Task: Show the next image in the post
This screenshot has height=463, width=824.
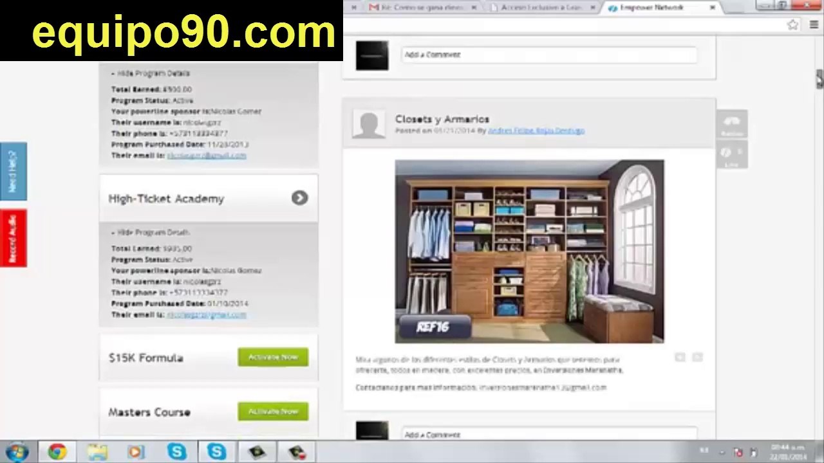Action: point(697,358)
